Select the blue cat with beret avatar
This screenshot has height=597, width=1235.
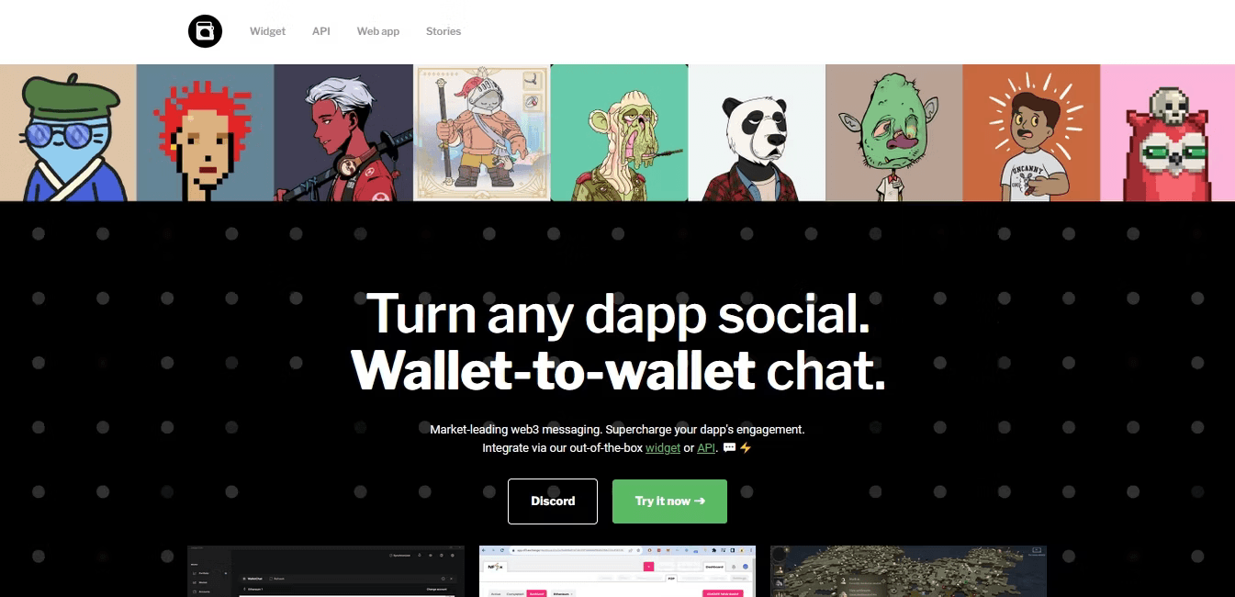pos(68,132)
